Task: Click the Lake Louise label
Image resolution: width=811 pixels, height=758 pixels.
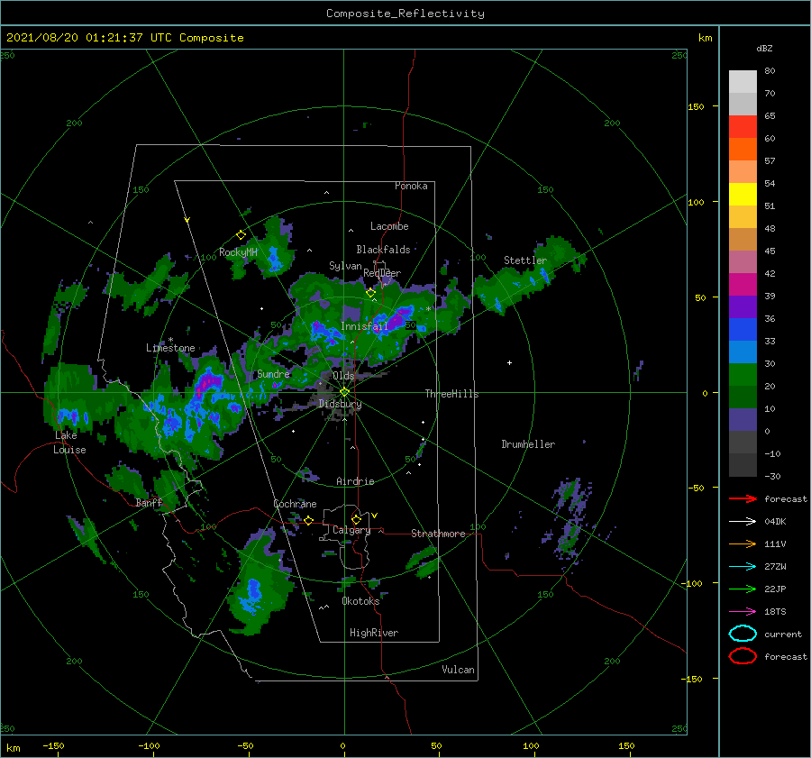Action: [x=69, y=443]
